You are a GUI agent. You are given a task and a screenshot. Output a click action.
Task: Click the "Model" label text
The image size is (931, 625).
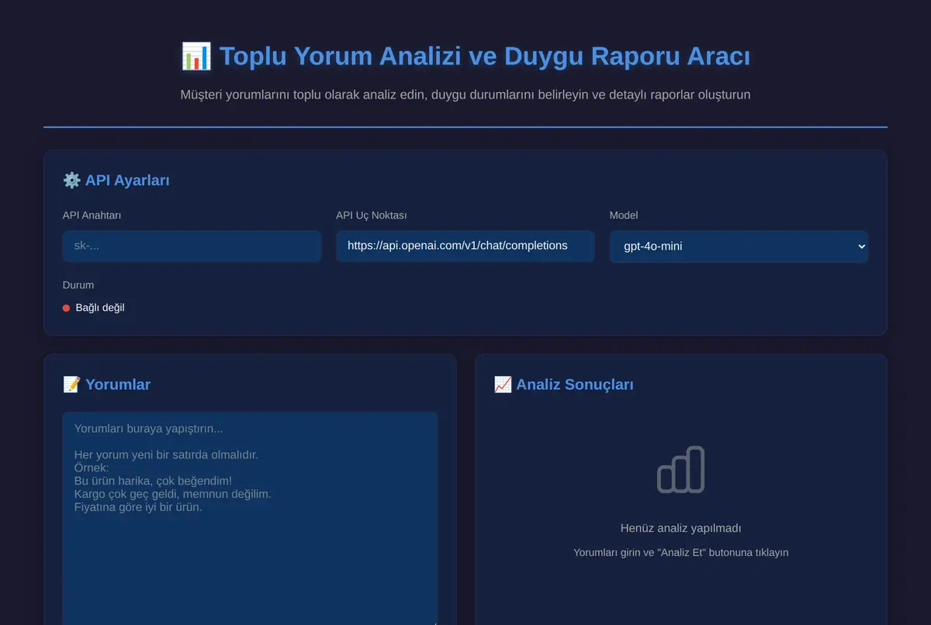point(624,216)
